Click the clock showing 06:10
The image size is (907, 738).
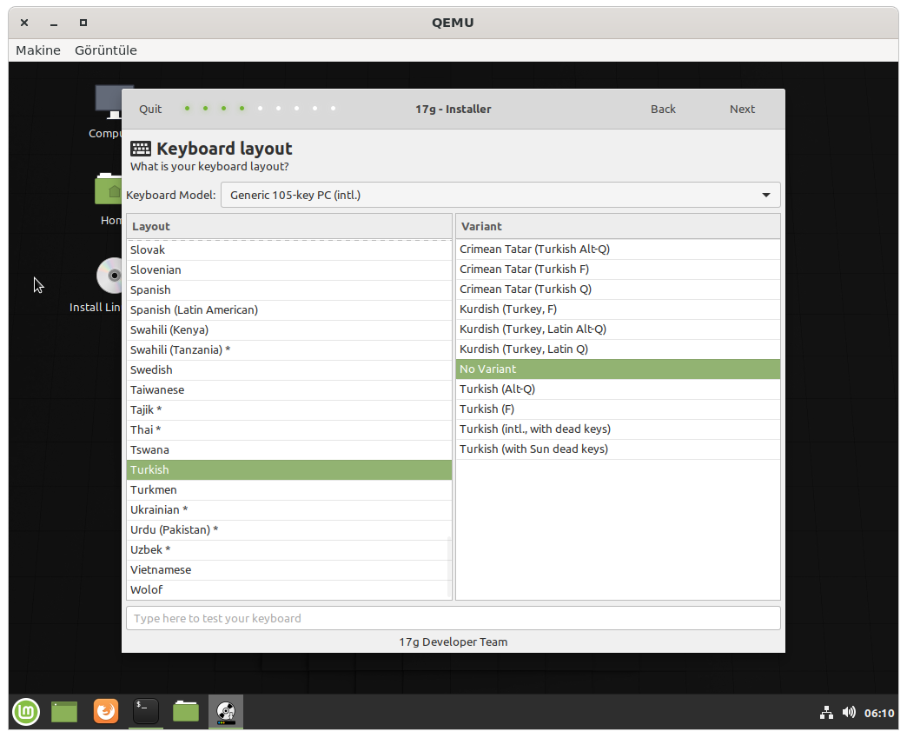(x=879, y=713)
